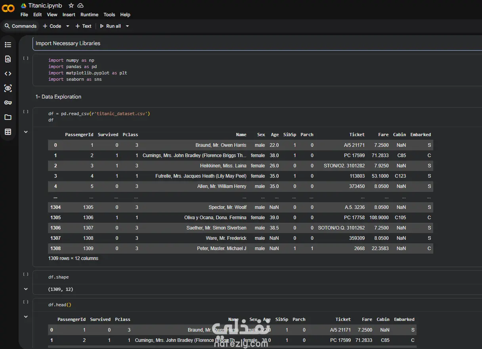
Task: Open the Runtime menu
Action: (89, 15)
